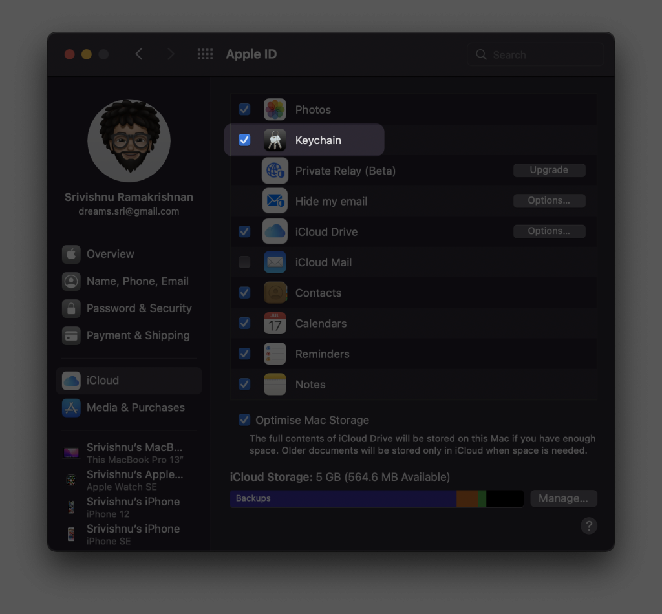The width and height of the screenshot is (662, 614).
Task: Click the Calendars icon showing 17
Action: coord(275,323)
